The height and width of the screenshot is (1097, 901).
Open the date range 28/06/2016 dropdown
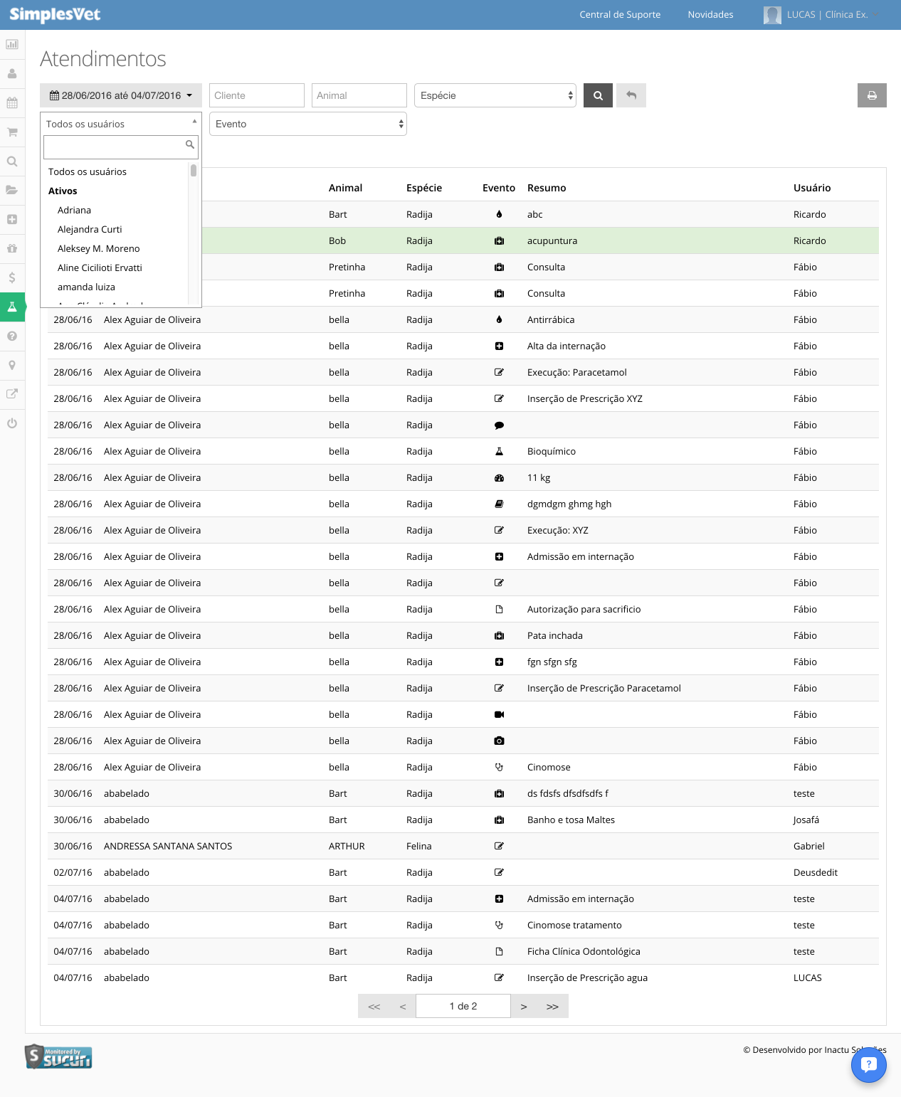click(121, 95)
